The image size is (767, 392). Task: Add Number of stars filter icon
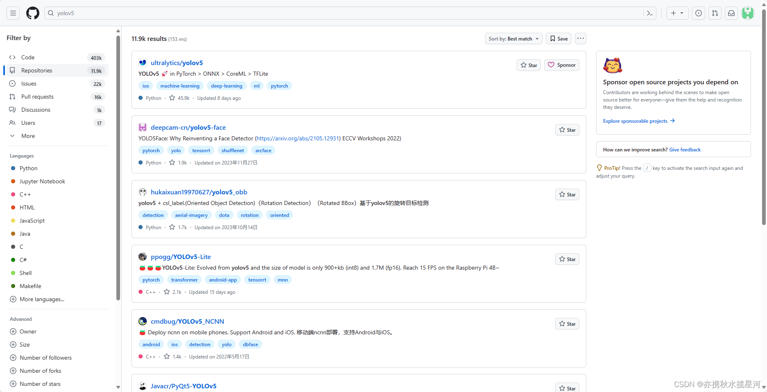(13, 384)
